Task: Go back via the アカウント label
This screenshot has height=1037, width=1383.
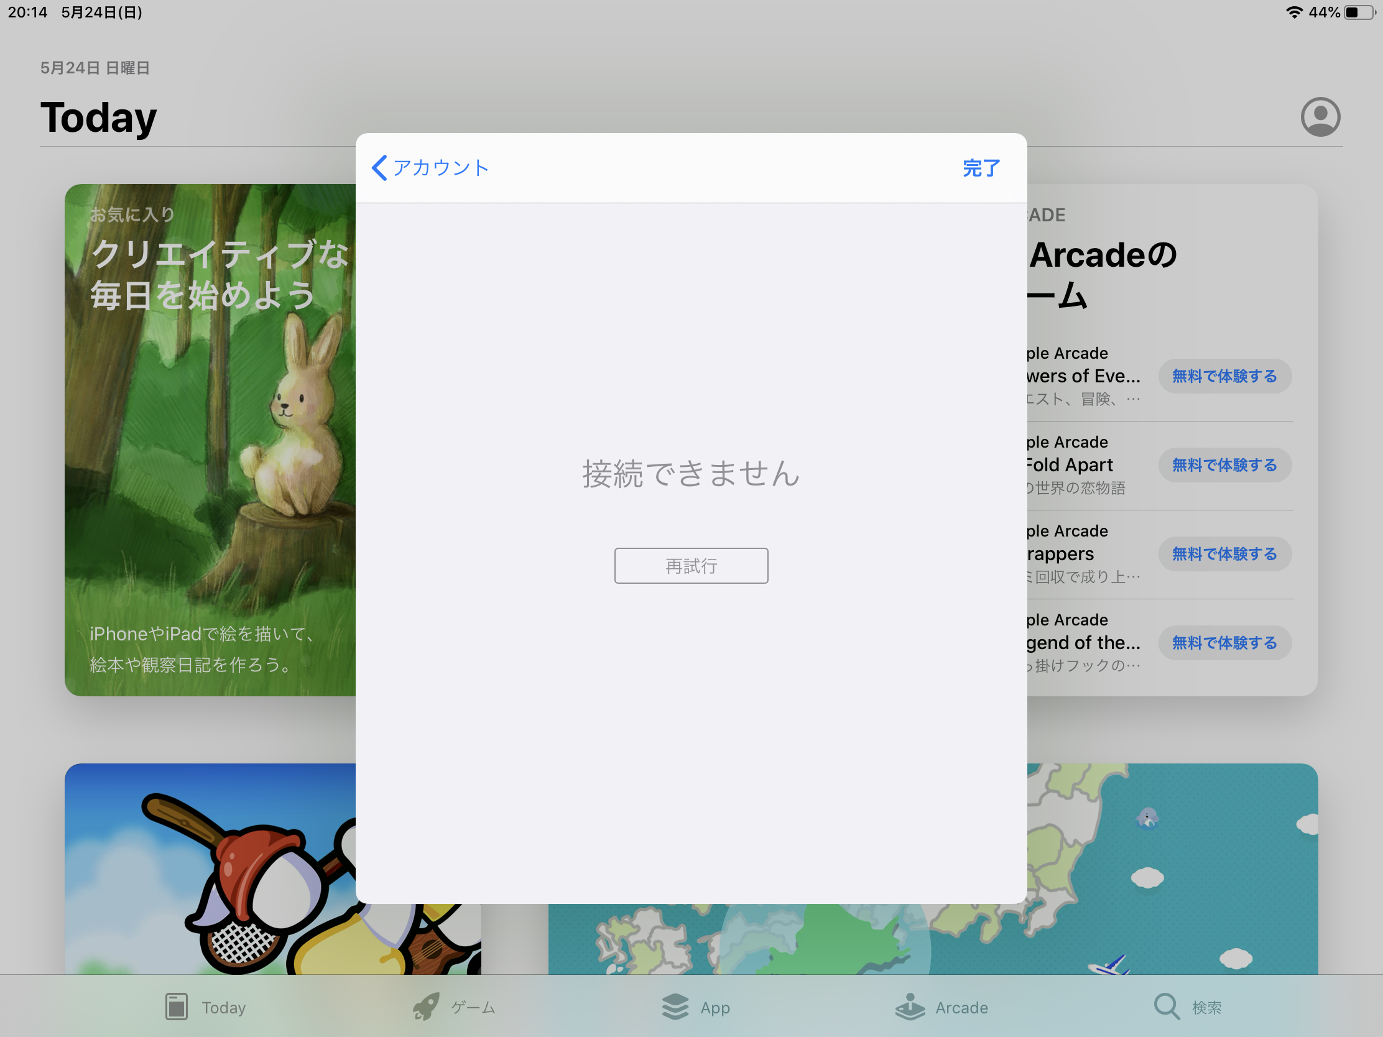Action: point(442,167)
